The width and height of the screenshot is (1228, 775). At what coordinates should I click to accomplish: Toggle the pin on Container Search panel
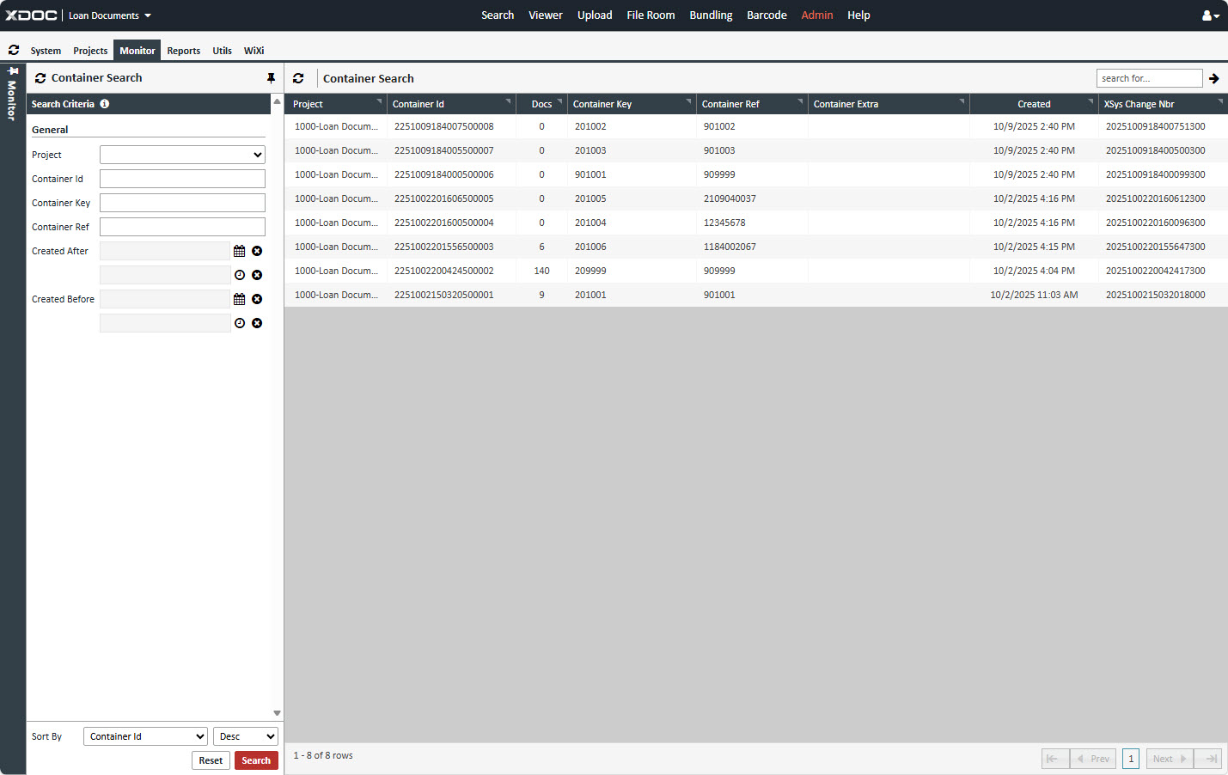(x=271, y=78)
